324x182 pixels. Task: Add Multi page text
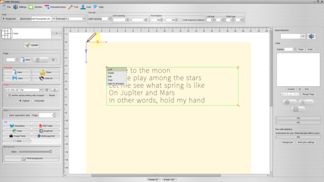(46, 136)
